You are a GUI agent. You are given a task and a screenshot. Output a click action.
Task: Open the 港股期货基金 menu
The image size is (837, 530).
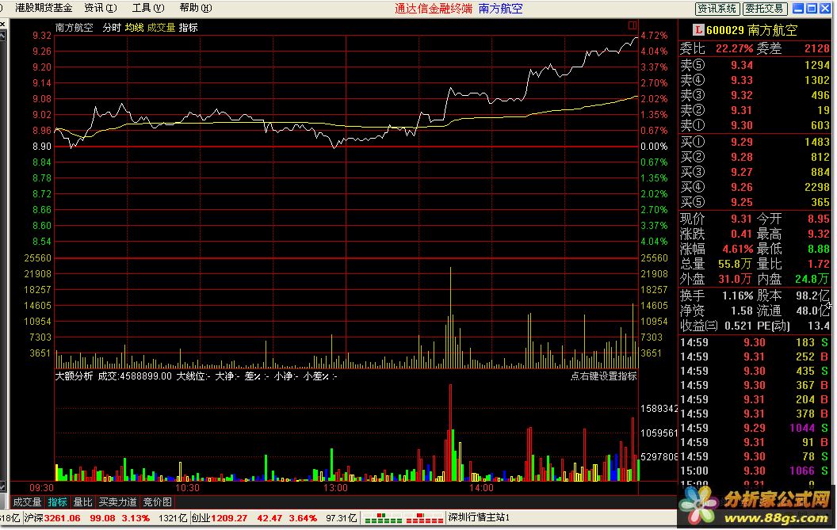click(x=44, y=8)
